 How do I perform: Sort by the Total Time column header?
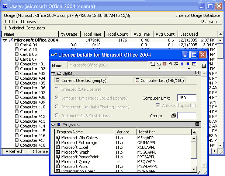93,34
